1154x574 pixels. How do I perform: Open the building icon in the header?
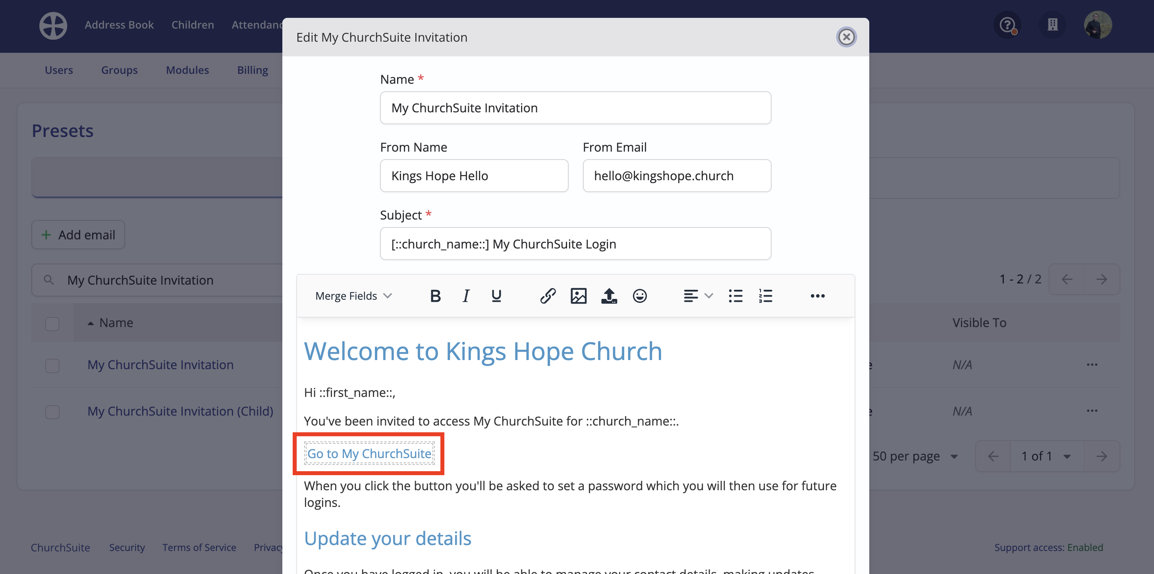[1053, 25]
